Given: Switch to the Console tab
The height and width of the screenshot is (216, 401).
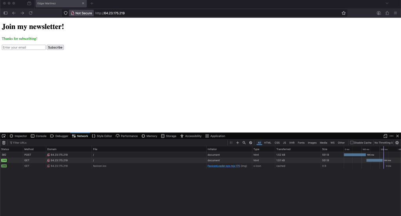Looking at the screenshot, I should [38, 136].
